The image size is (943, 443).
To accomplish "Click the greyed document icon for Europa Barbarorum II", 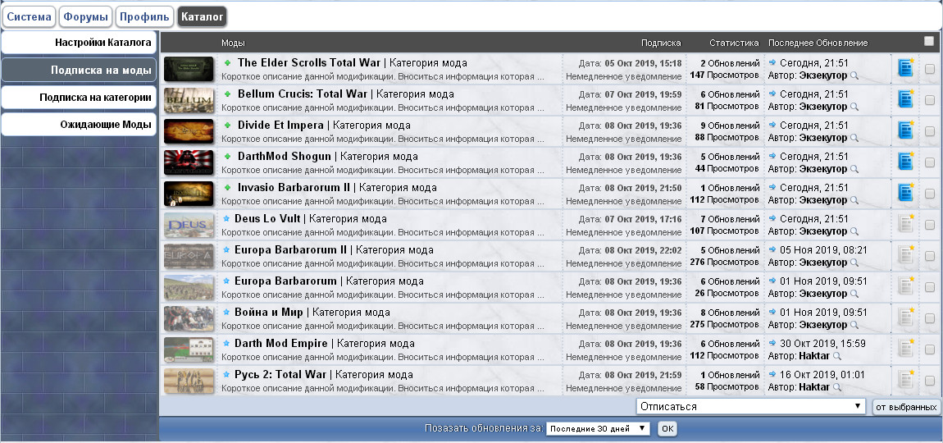I will pos(905,256).
